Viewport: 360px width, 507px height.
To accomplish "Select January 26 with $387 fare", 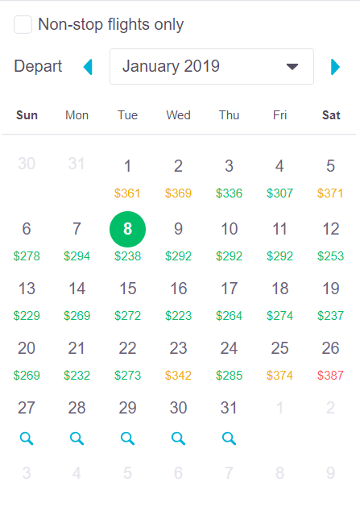I will pyautogui.click(x=330, y=360).
